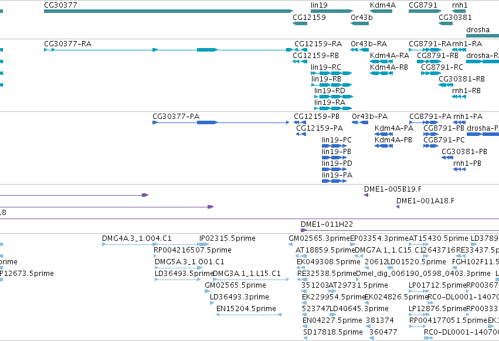Select transcript CG8791-RB
499x341 pixels.
click(429, 62)
